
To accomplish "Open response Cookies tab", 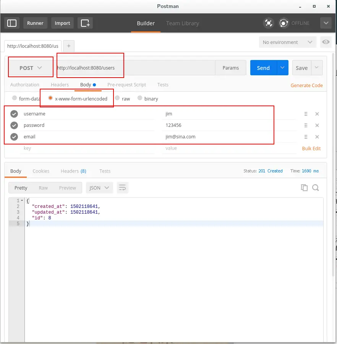I will [41, 171].
